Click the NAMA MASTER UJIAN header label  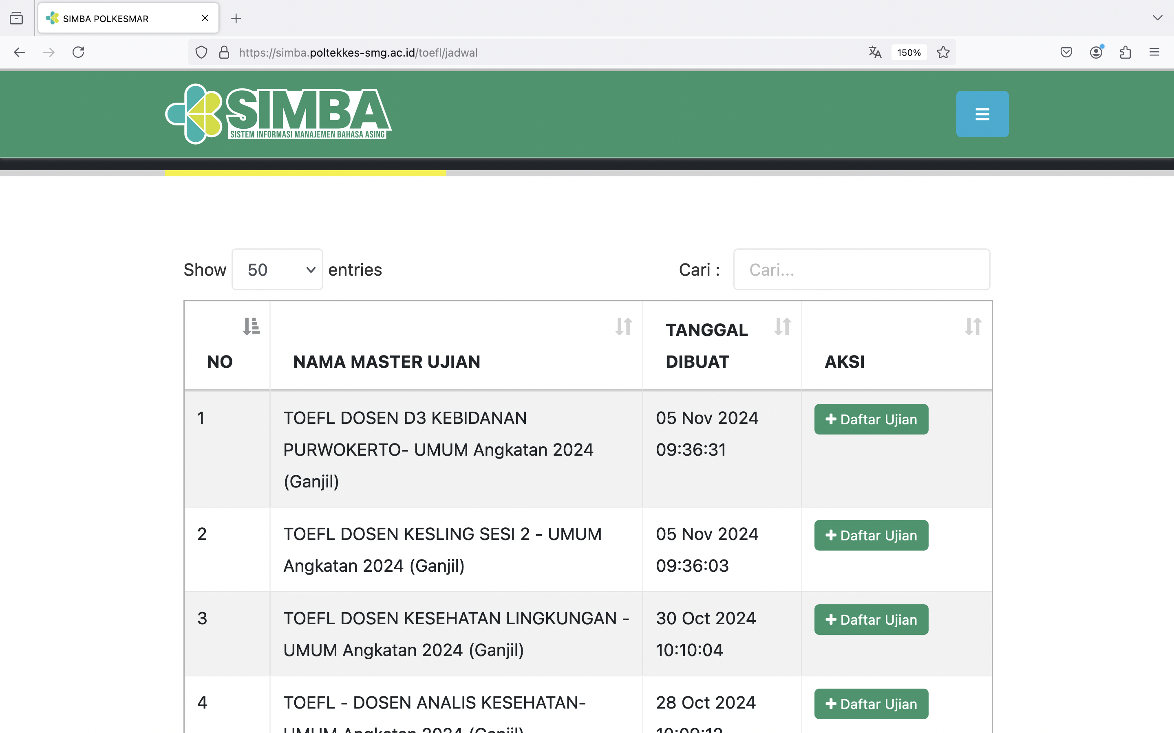pyautogui.click(x=386, y=362)
